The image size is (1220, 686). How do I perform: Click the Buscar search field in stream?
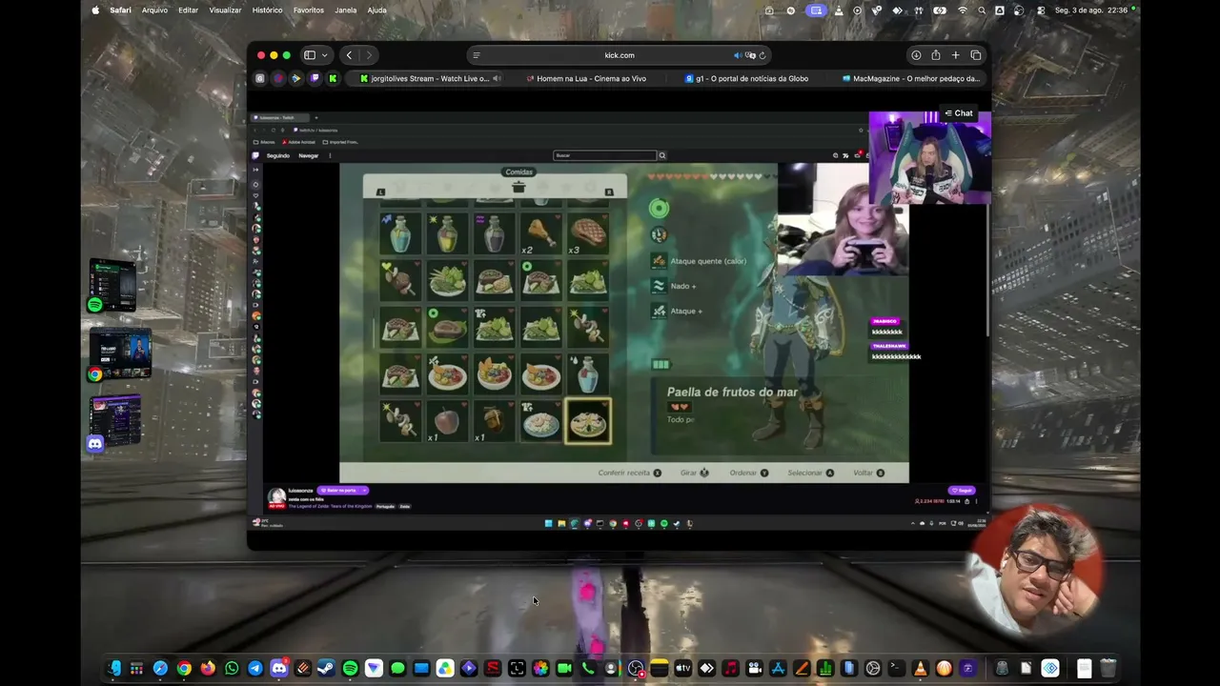605,155
